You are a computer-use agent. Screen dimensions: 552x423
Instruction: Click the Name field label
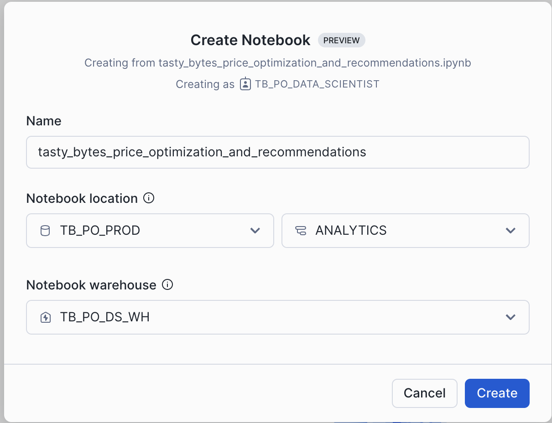43,121
